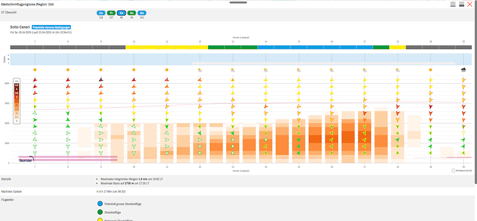Click the panel drag handle at top
Screen dimensions: 477x221
[x=238, y=2]
